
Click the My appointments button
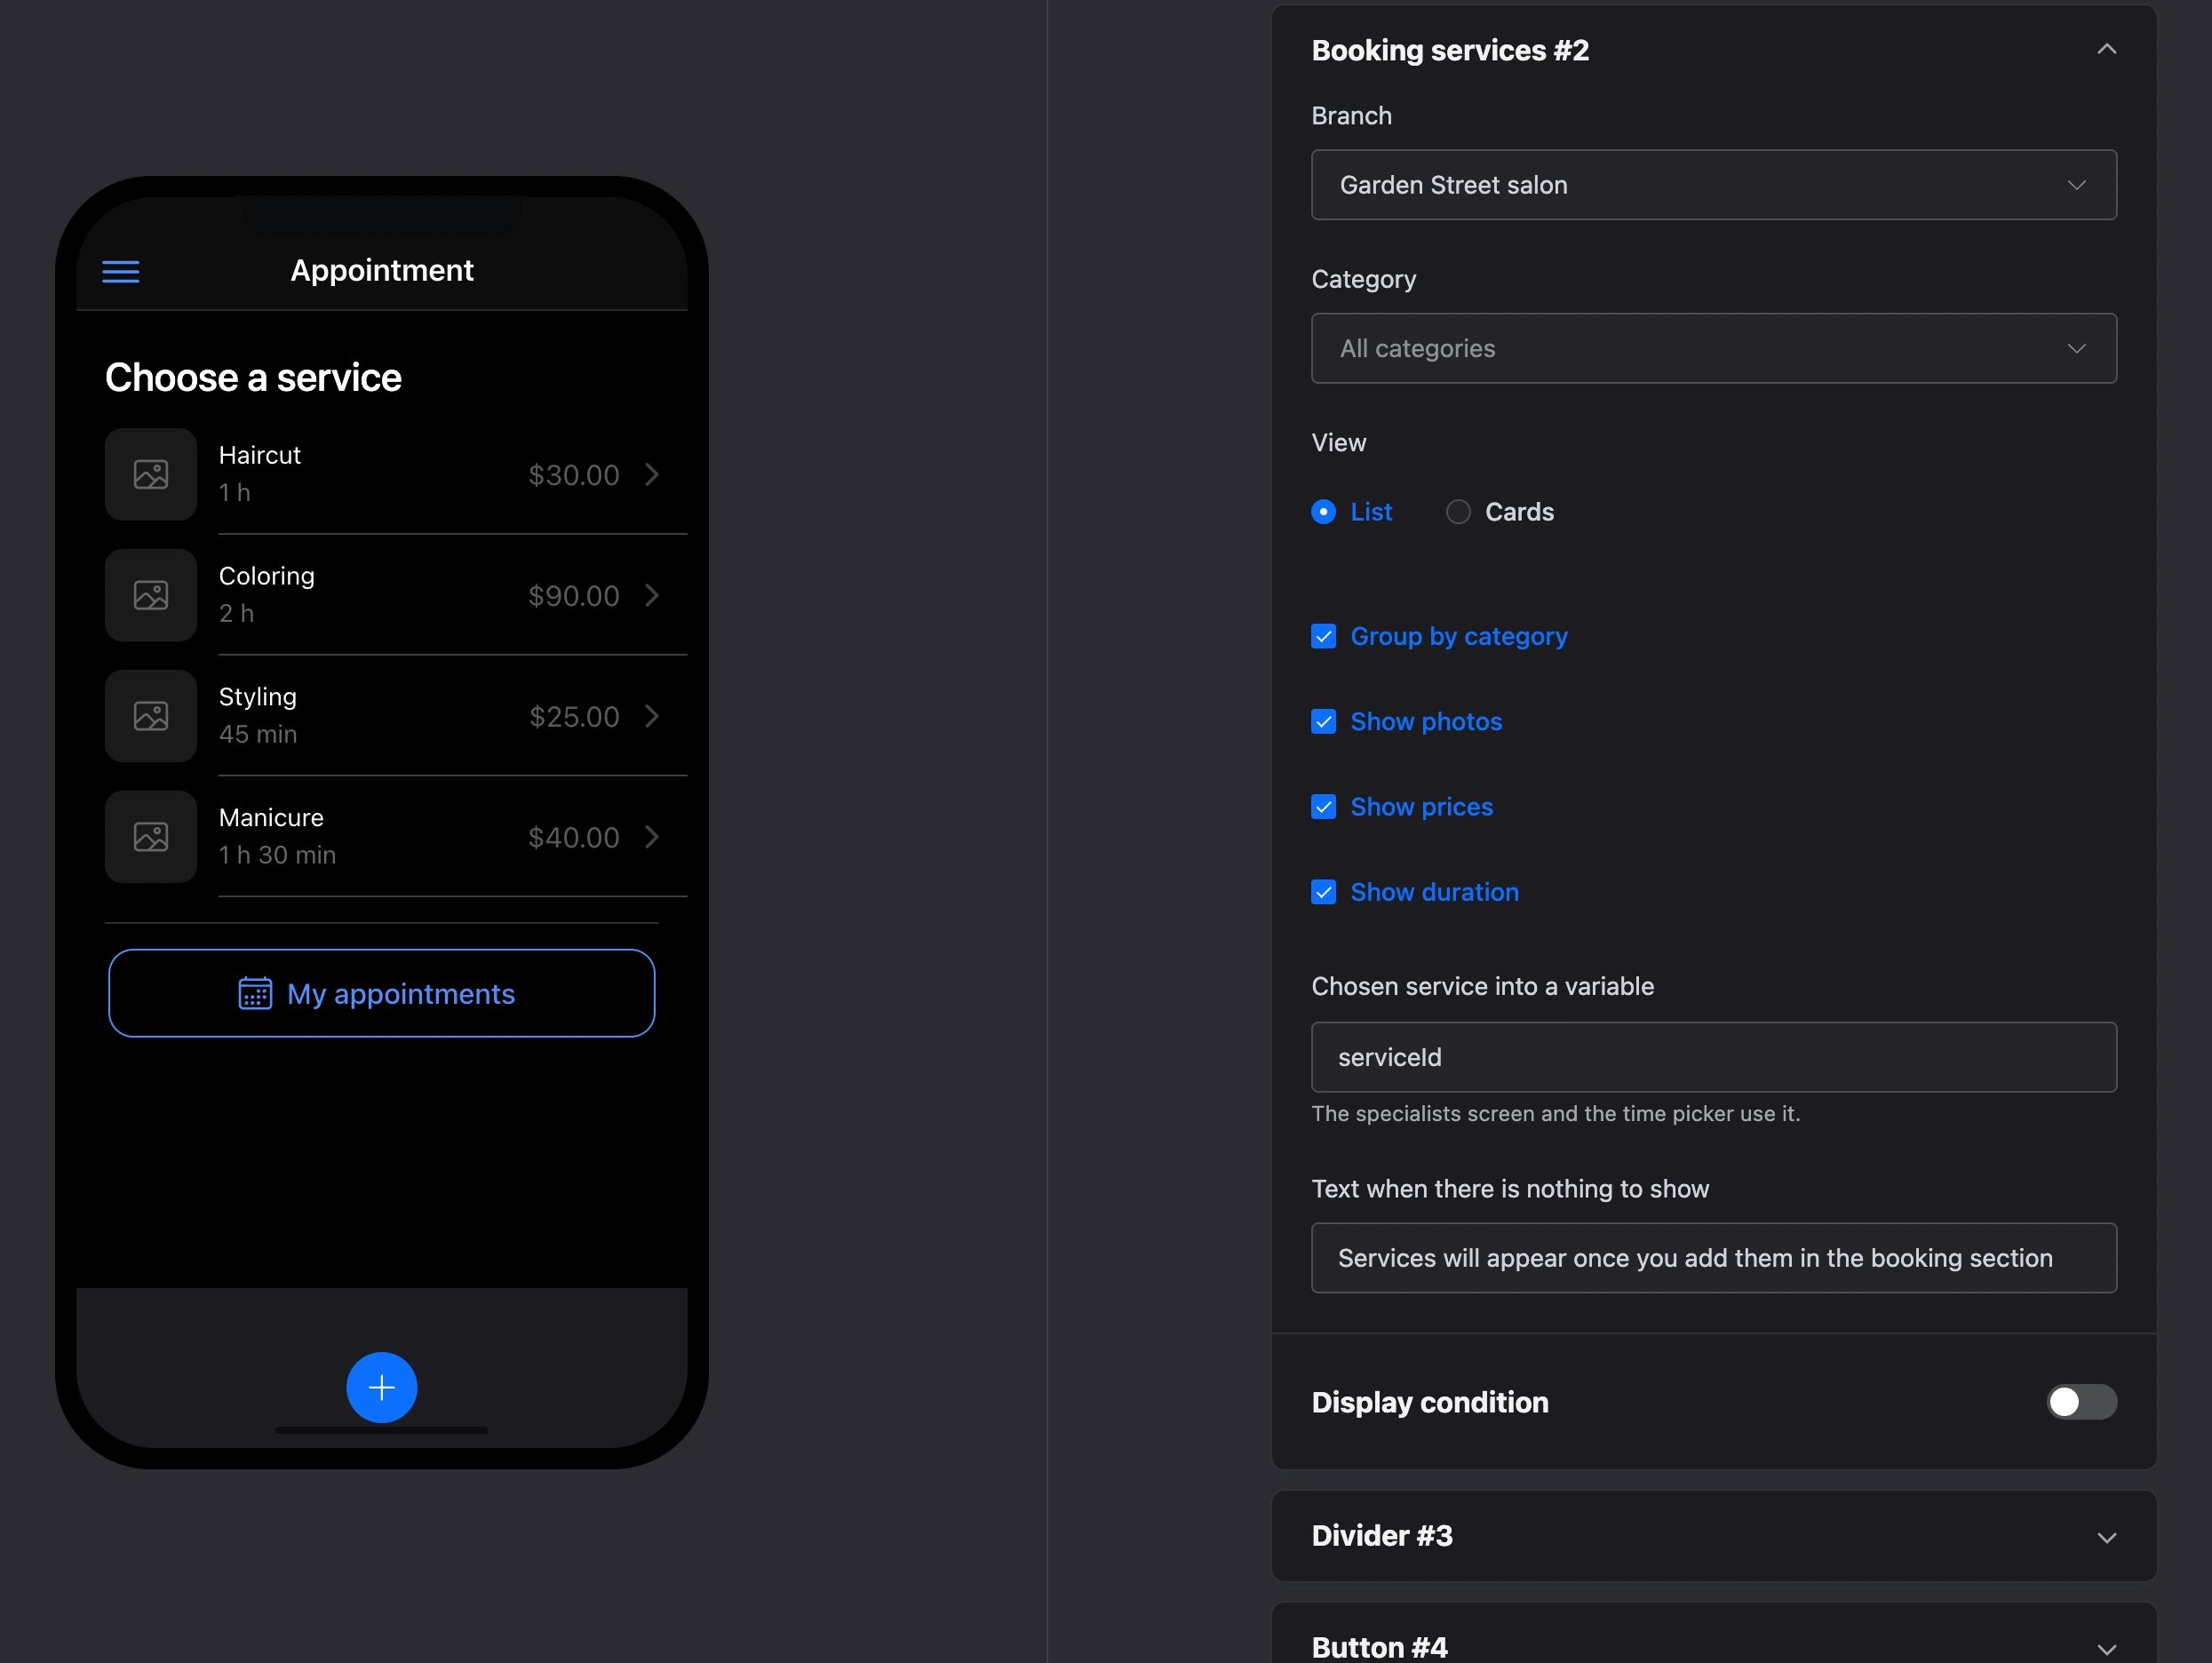[x=382, y=994]
